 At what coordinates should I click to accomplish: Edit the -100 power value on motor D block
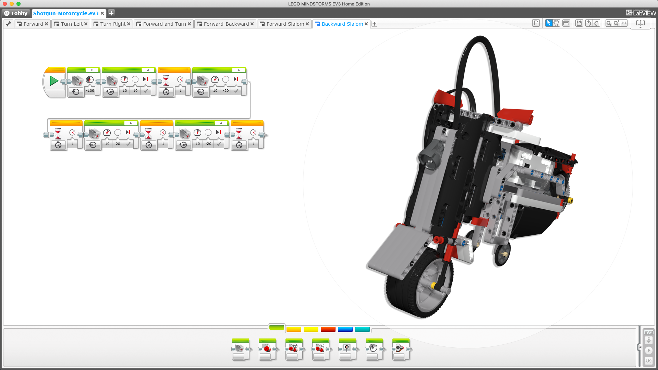(x=90, y=91)
